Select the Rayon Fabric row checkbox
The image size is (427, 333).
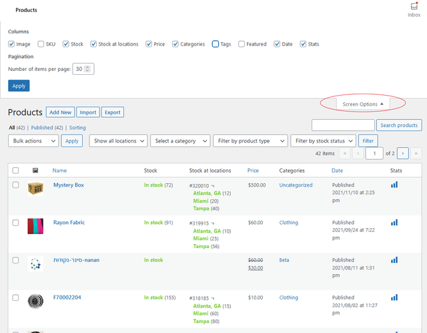click(15, 223)
